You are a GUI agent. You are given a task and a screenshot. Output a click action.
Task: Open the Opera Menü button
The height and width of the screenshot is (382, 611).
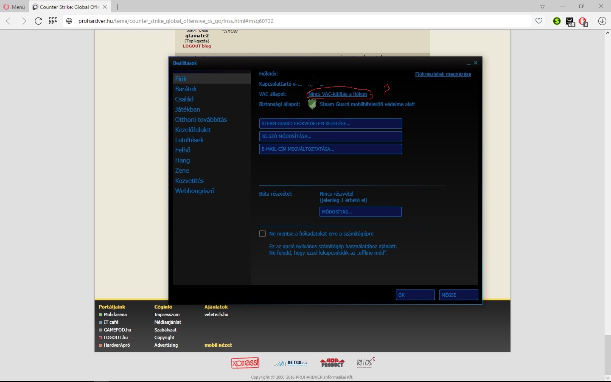click(14, 7)
